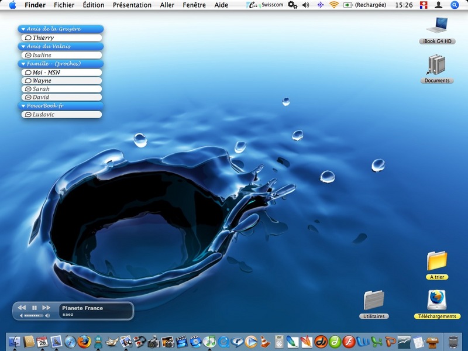
Task: Collapse the Famille (proches) group
Action: [23, 64]
